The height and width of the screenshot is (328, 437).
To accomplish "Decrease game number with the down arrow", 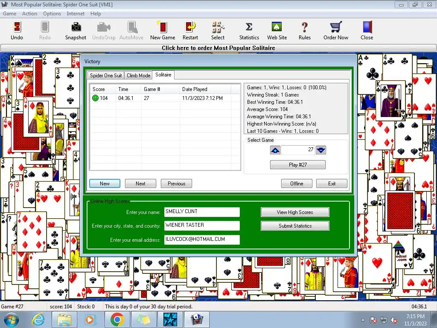I will click(321, 150).
